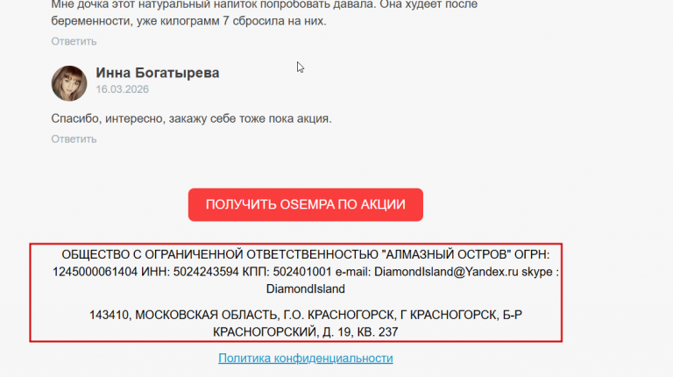The width and height of the screenshot is (673, 377).
Task: Click the red ПОЛУЧИТЬ OSEMPA ПО АКЦИИ button
Action: (305, 204)
